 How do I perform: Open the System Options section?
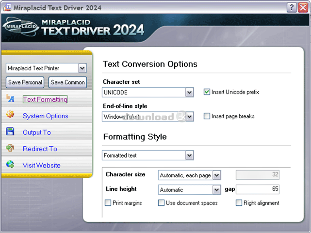pos(45,116)
